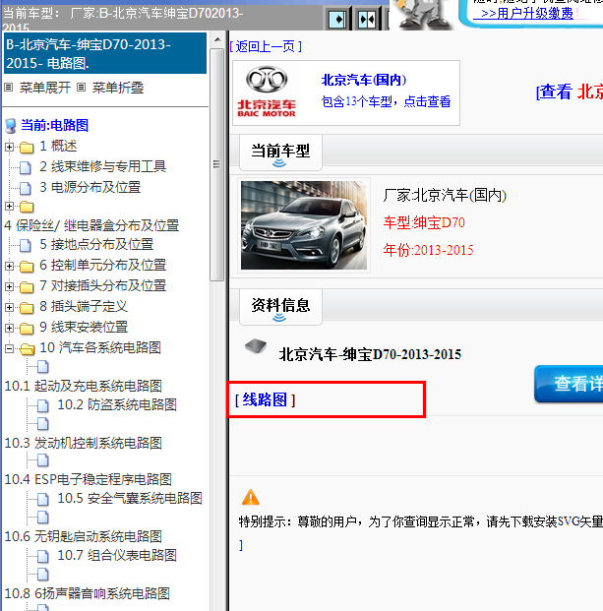603x611 pixels.
Task: Click document icon beside 10.5 安全气囊系统电路图
Action: 43,499
